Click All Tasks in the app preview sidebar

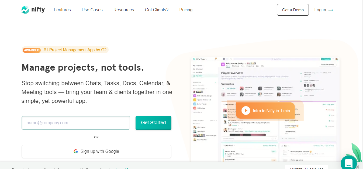198,73
